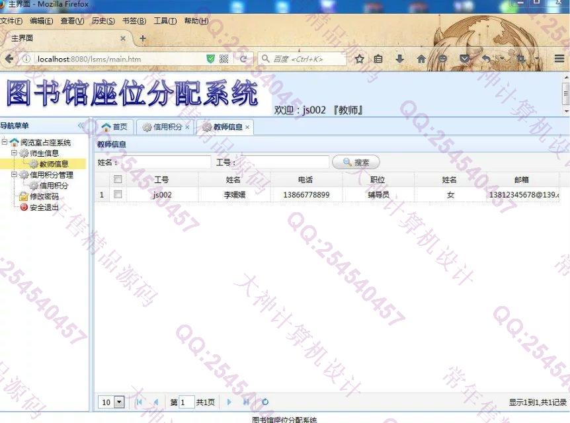Check the box for row js002
Viewport: 570px width, 423px height.
tap(118, 194)
